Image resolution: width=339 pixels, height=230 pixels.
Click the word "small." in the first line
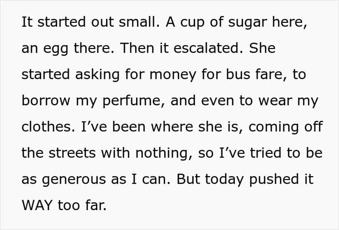point(139,22)
